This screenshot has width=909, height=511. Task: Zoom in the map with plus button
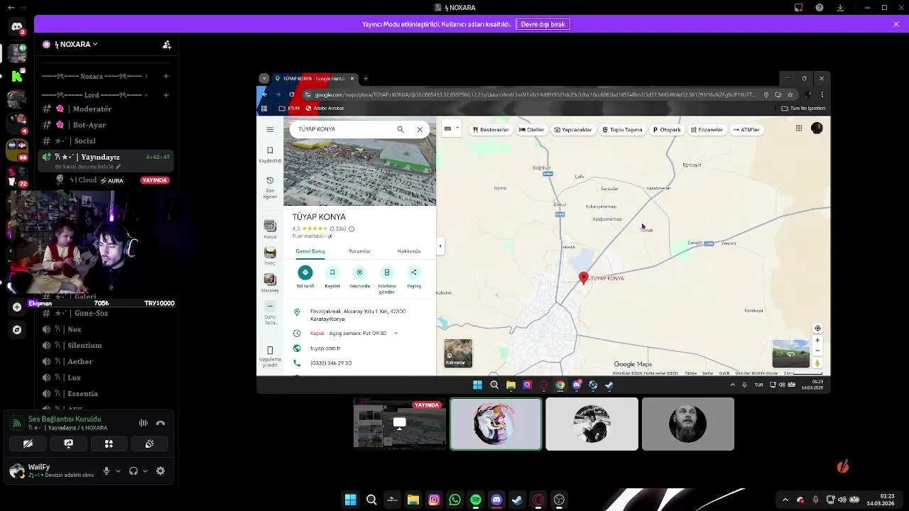817,340
